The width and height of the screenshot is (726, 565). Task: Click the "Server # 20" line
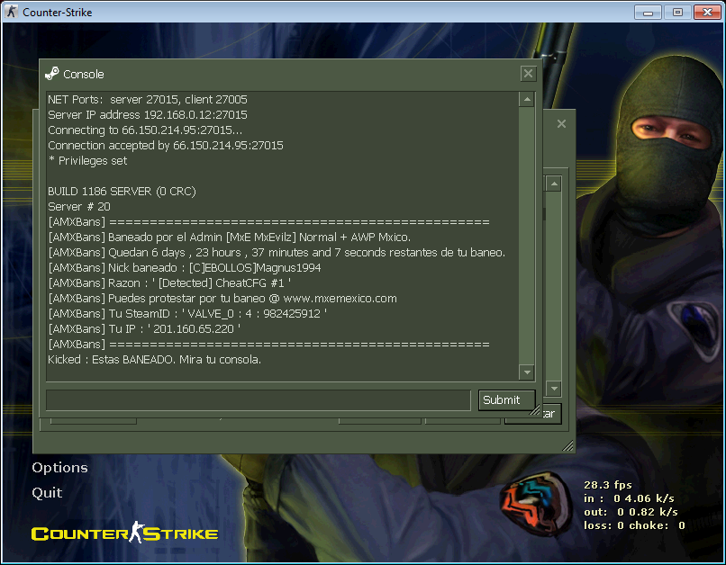point(79,206)
